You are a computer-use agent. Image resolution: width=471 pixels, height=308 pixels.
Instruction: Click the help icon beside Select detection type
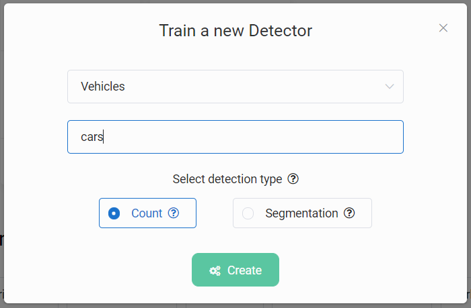pyautogui.click(x=293, y=179)
